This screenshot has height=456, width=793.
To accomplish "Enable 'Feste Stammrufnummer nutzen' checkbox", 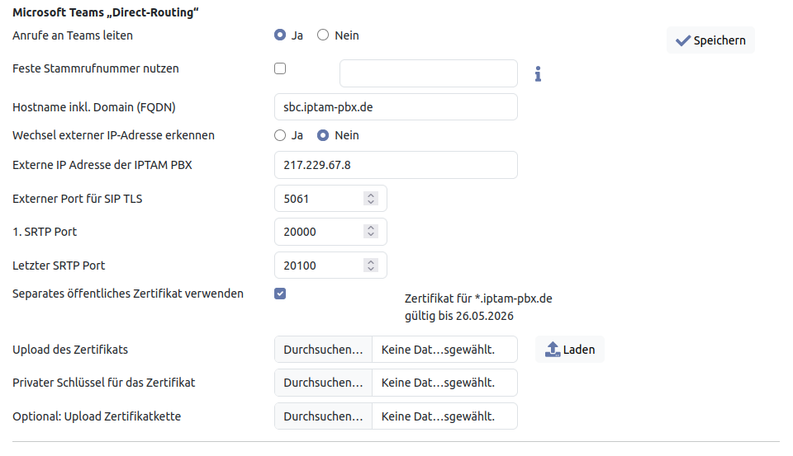I will [x=280, y=68].
